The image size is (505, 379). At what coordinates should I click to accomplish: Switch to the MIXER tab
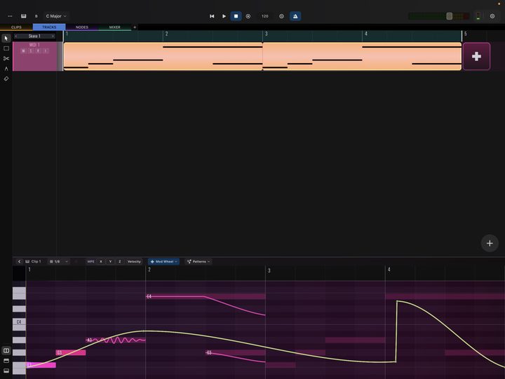114,27
